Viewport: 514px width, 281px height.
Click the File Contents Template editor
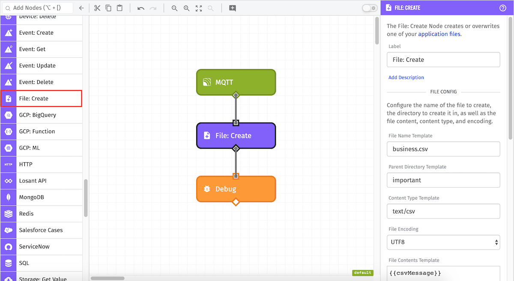[443, 273]
